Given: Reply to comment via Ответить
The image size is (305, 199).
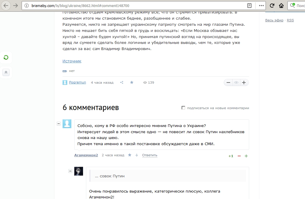Looking at the screenshot, I should 150,155.
